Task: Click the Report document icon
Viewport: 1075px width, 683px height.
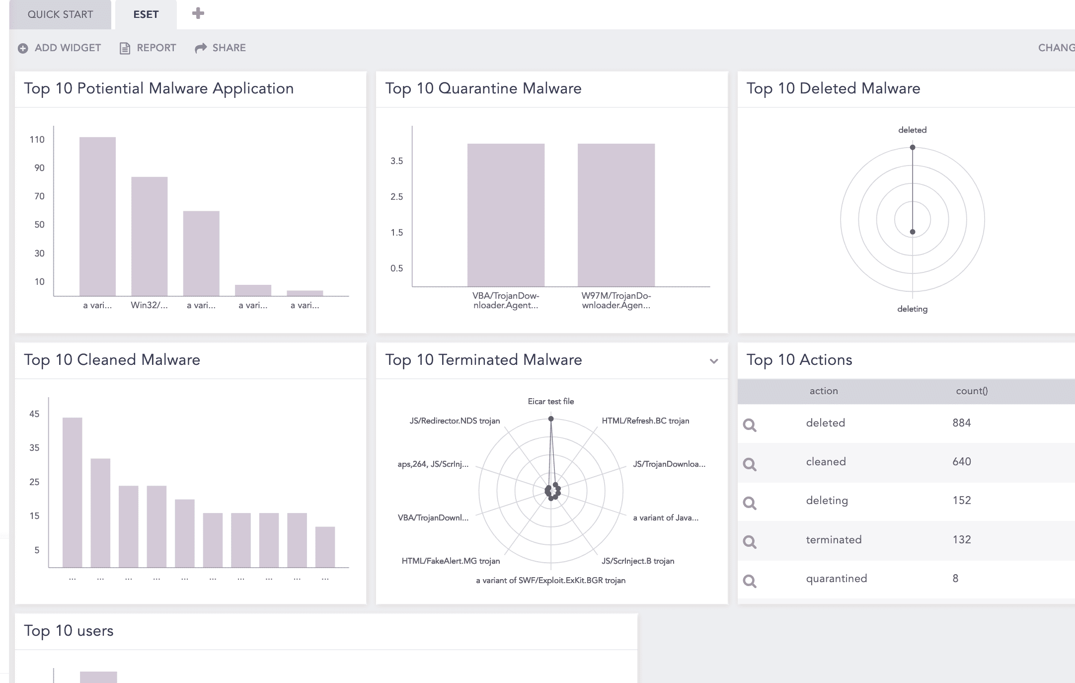Action: [125, 48]
